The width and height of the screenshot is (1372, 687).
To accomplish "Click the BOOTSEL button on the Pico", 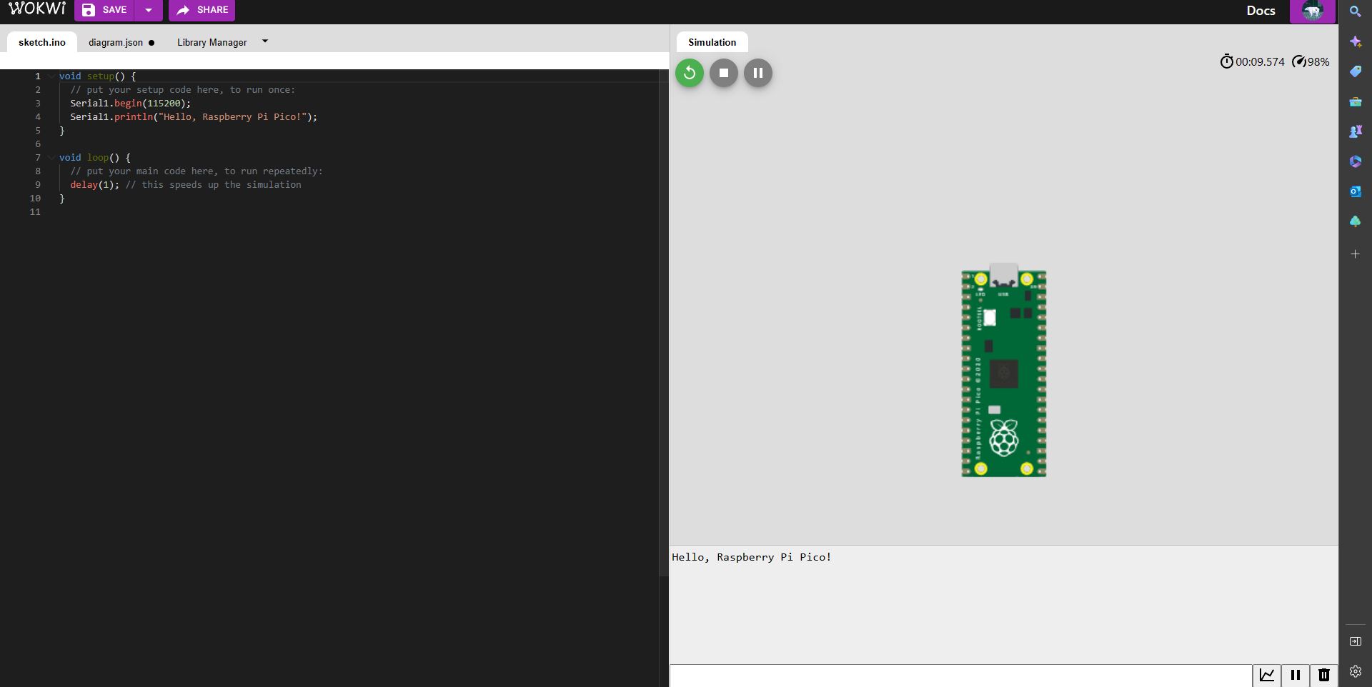I will [x=990, y=318].
